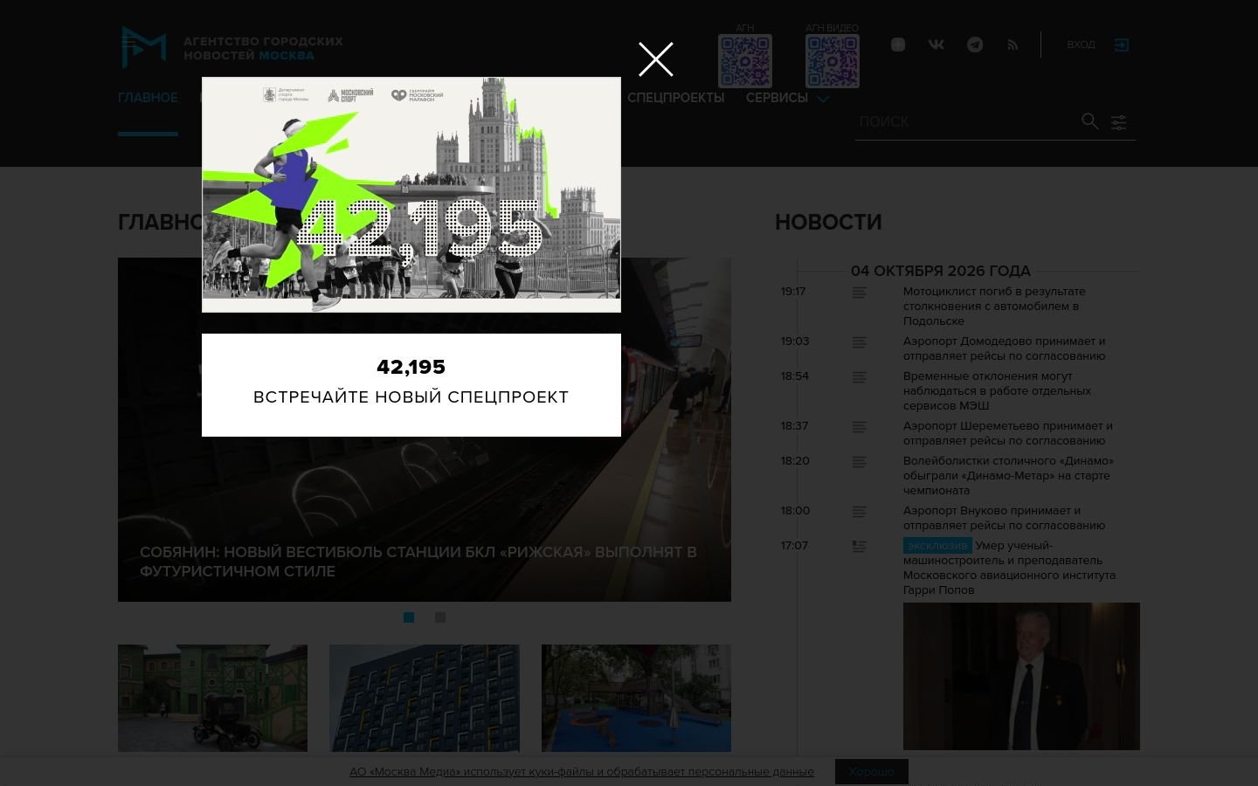Viewport: 1258px width, 786px height.
Task: Click the article icon beside the 18:54 news
Action: 860,377
